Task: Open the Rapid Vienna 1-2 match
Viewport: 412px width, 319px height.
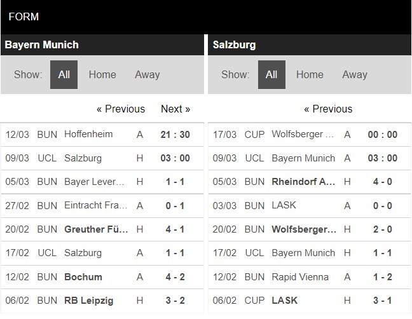Action: point(310,276)
